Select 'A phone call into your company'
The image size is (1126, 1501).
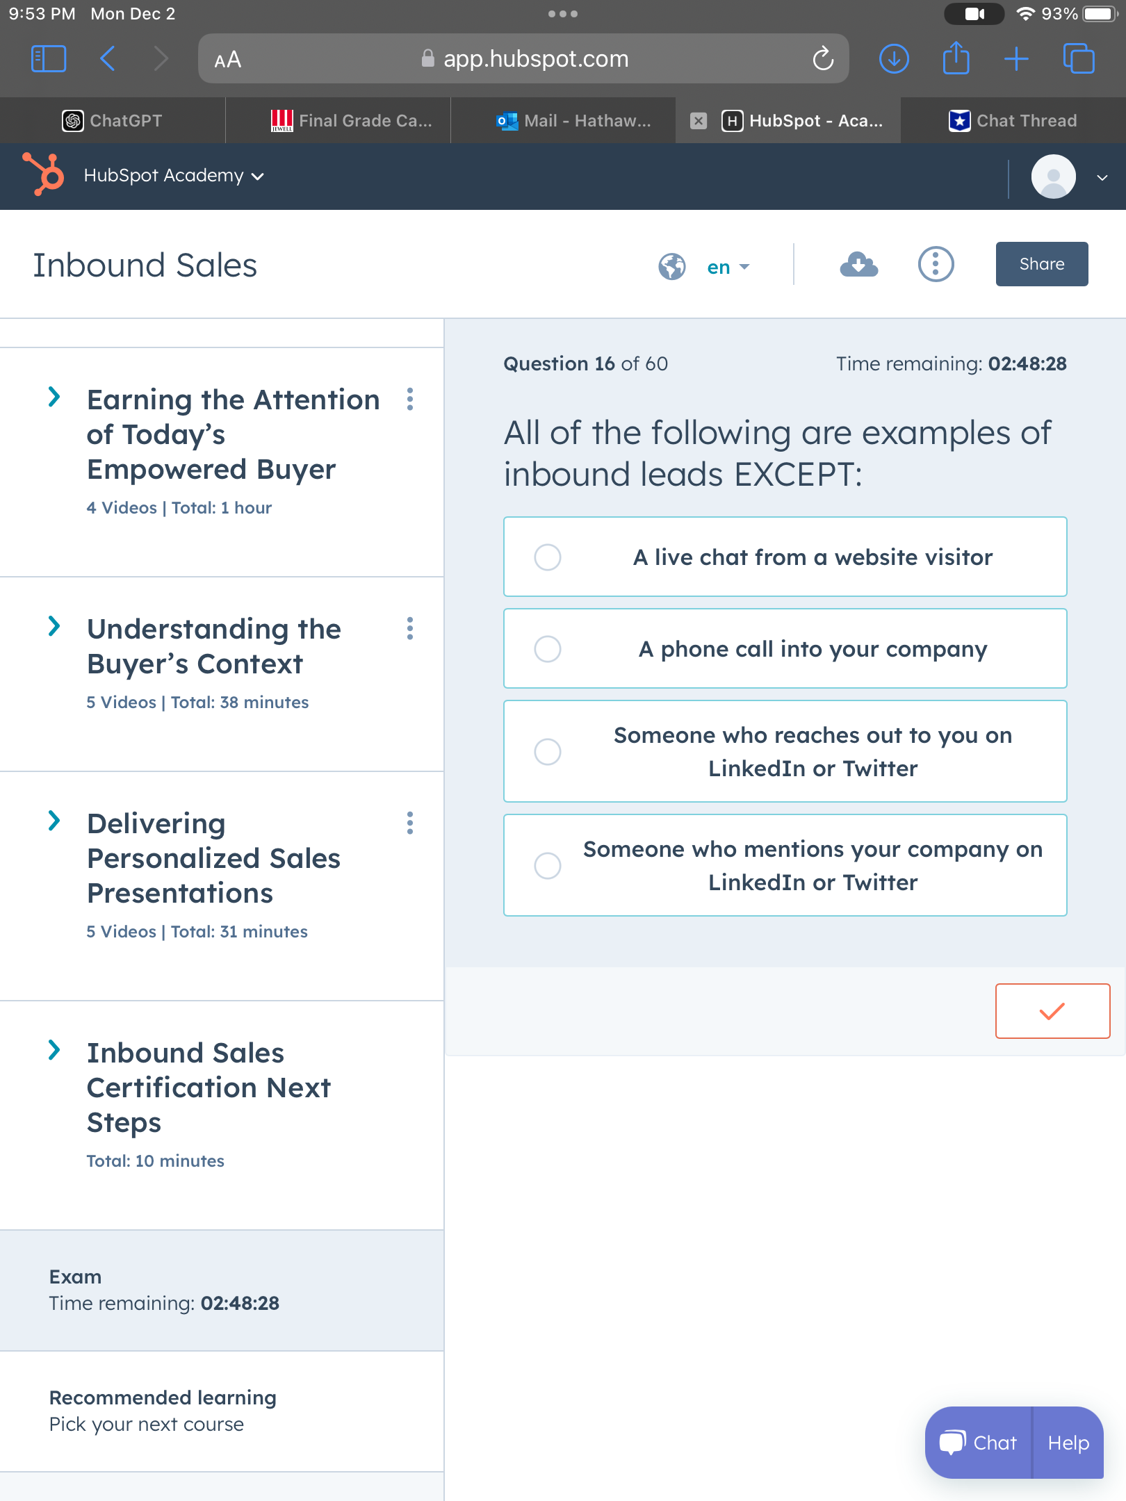point(548,649)
